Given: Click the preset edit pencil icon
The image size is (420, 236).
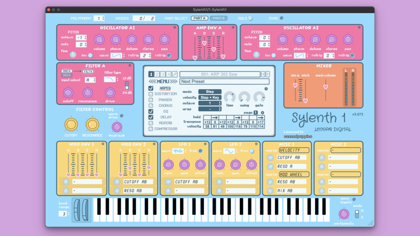Looking at the screenshot, I should pos(174,74).
